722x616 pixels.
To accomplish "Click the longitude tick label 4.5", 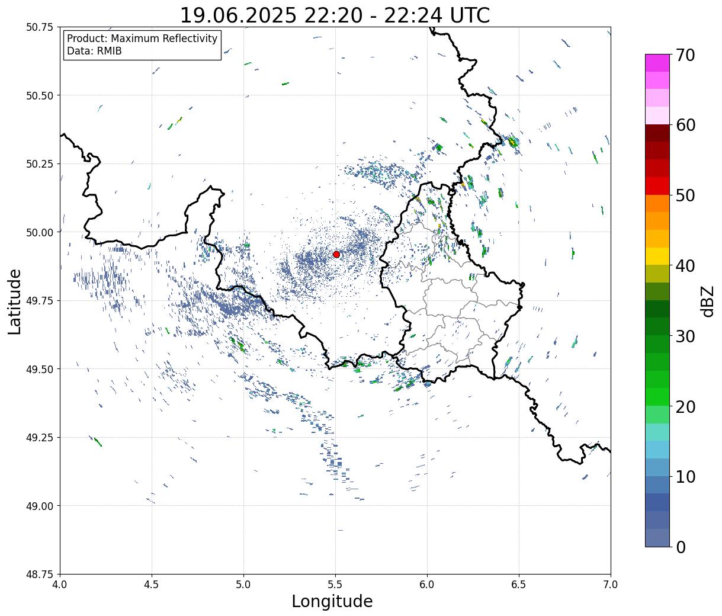I will tap(152, 585).
